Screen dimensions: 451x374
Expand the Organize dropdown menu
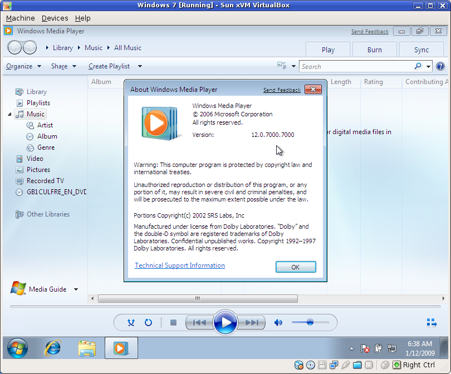[23, 66]
